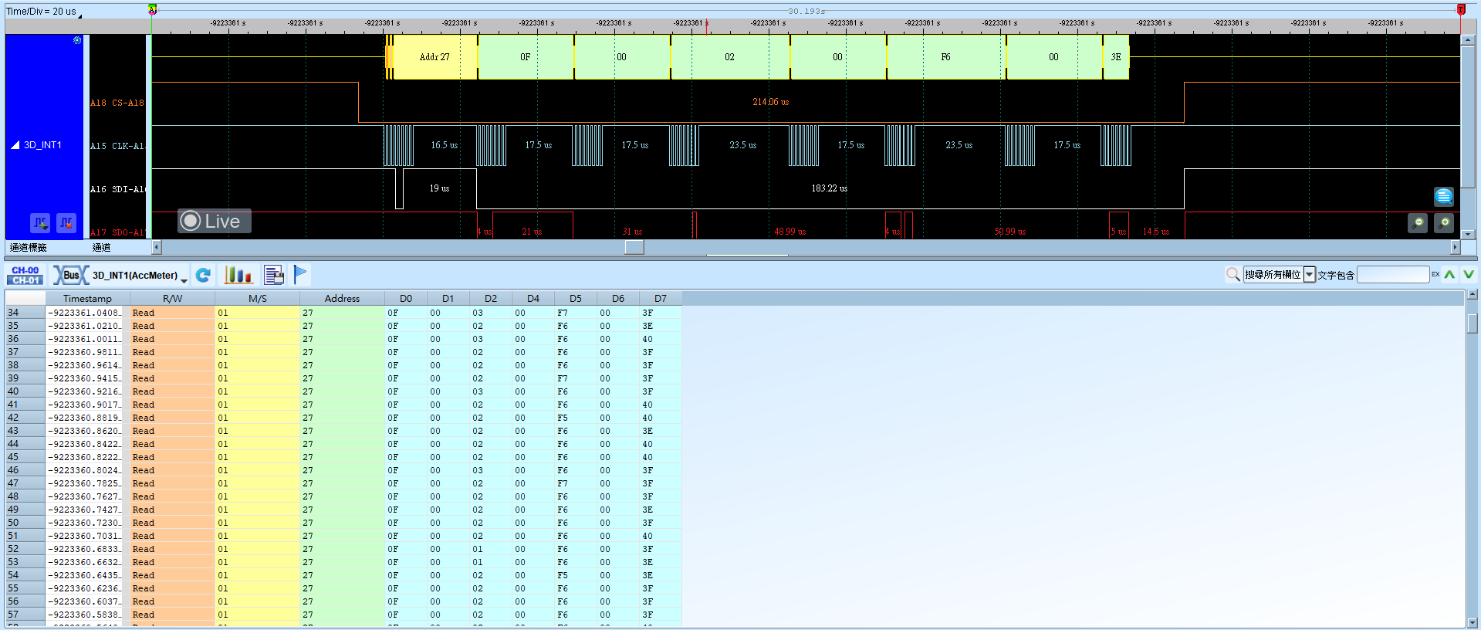
Task: Click the refresh arrow icon
Action: click(x=203, y=275)
